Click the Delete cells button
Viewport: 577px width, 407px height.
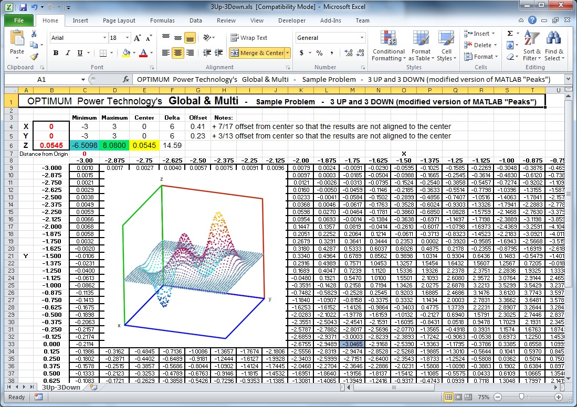(480, 45)
